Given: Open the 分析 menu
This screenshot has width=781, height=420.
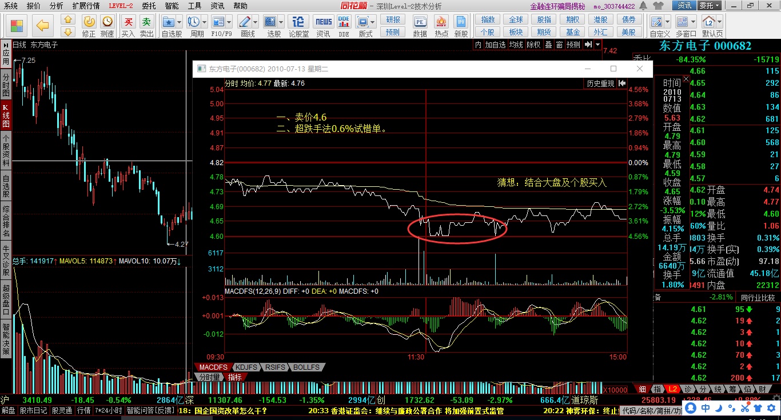Looking at the screenshot, I should click(x=56, y=6).
